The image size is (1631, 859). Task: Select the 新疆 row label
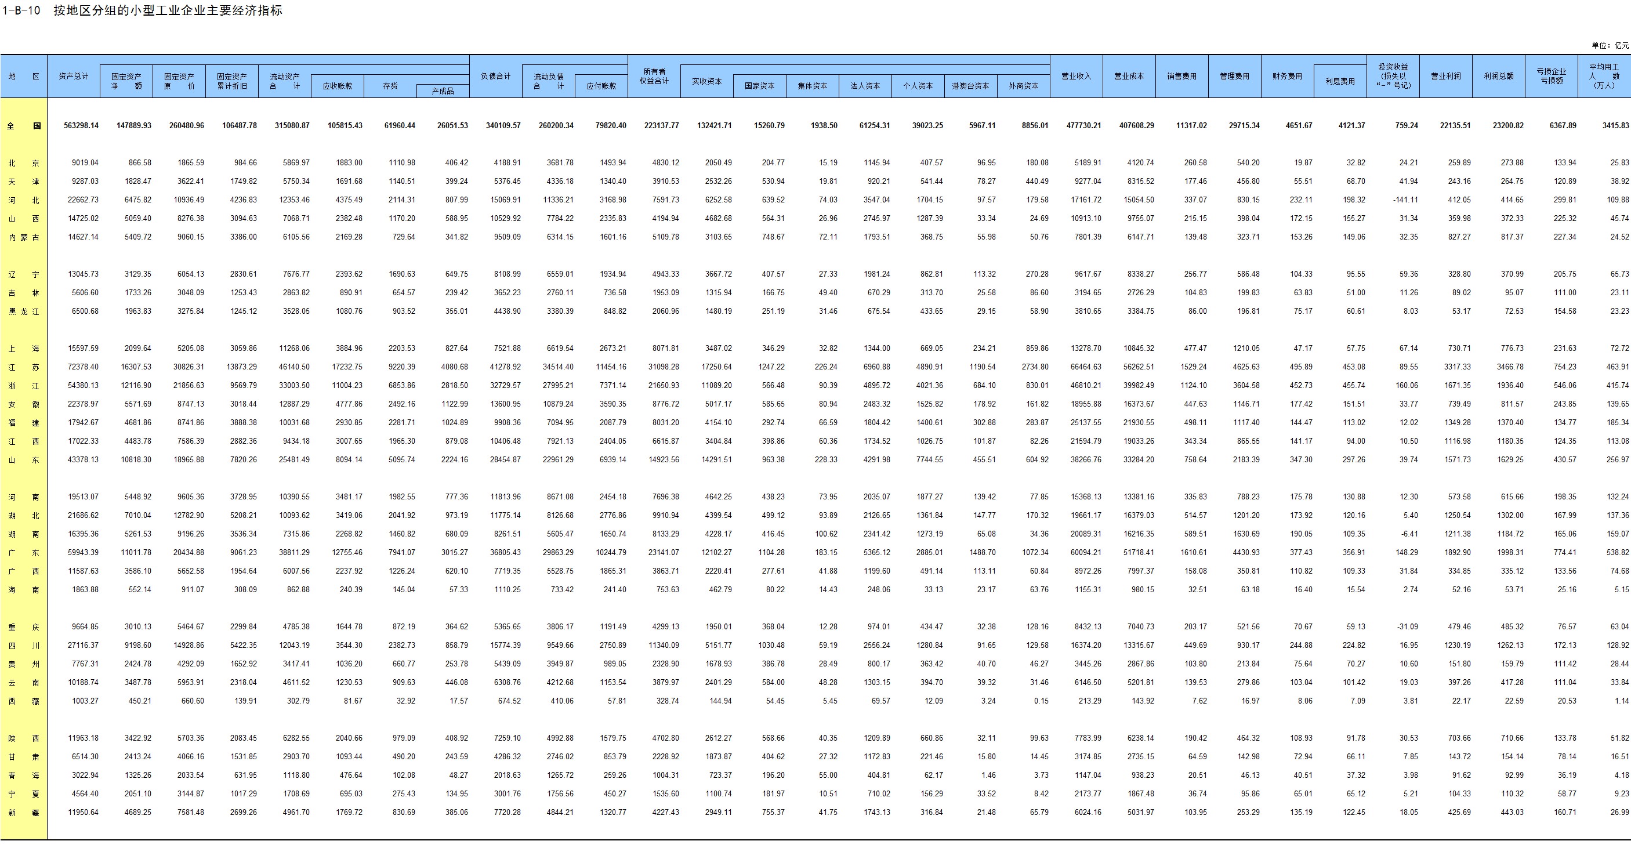pos(23,812)
